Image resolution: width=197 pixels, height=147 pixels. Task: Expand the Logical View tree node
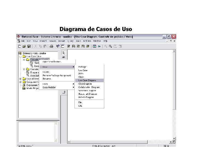20,79
